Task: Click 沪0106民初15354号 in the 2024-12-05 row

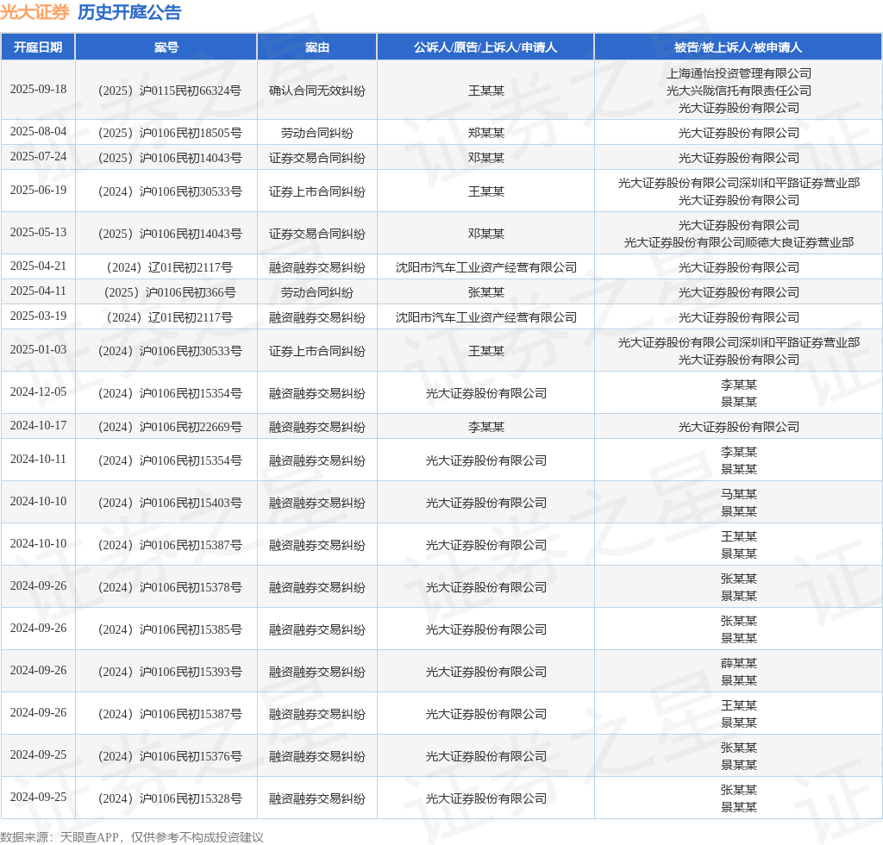Action: (170, 393)
